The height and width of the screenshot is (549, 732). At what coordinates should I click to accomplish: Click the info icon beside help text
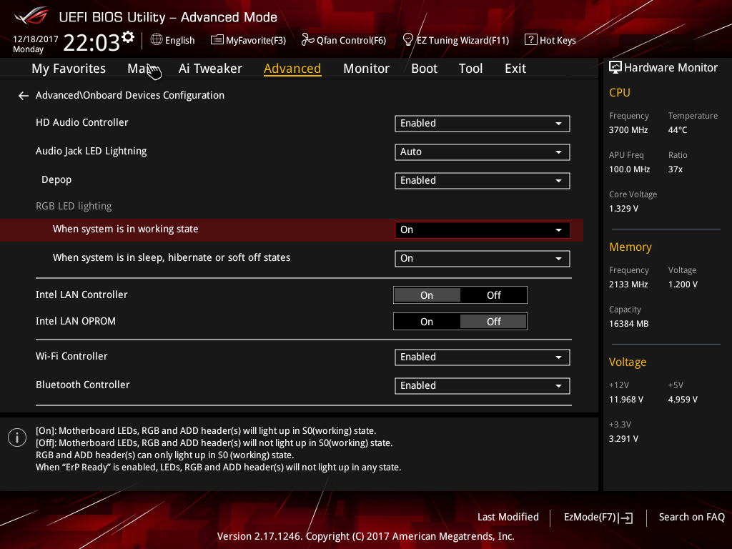17,437
